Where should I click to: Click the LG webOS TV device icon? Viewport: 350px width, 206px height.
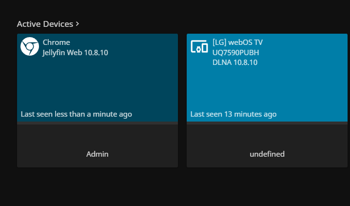tap(199, 47)
